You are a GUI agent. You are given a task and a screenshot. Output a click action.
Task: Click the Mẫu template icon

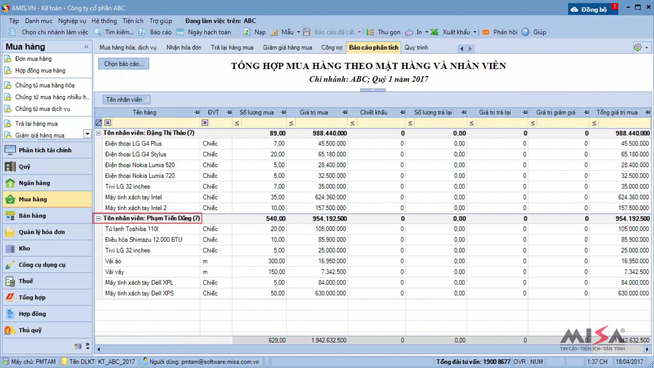point(274,32)
